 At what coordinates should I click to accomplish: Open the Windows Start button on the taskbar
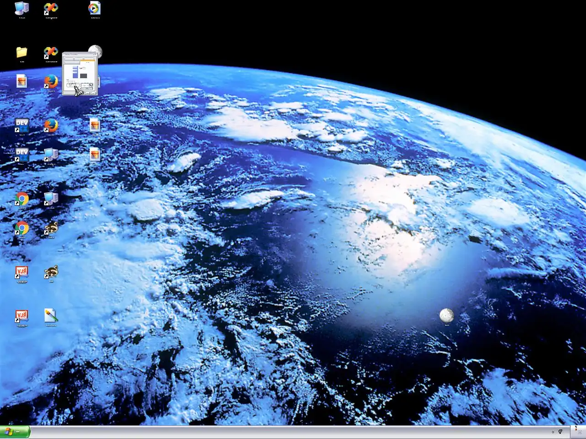click(x=15, y=432)
